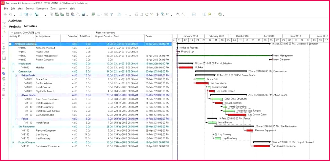Select the red Mobilize Gantt bar
The width and height of the screenshot is (330, 161).
coord(186,68)
